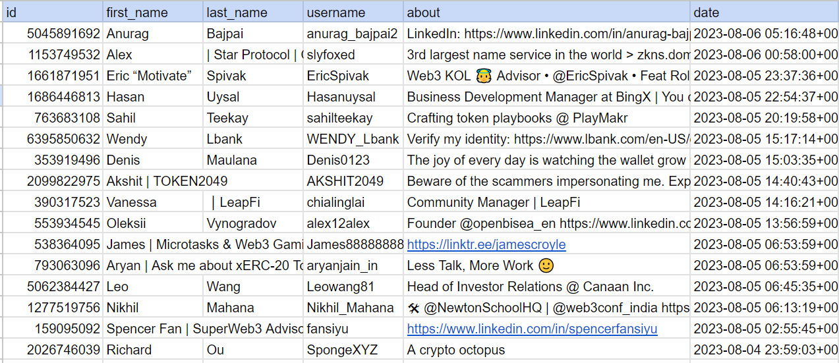Image resolution: width=839 pixels, height=363 pixels.
Task: Select the username cell slyfoxed
Action: pyautogui.click(x=353, y=55)
